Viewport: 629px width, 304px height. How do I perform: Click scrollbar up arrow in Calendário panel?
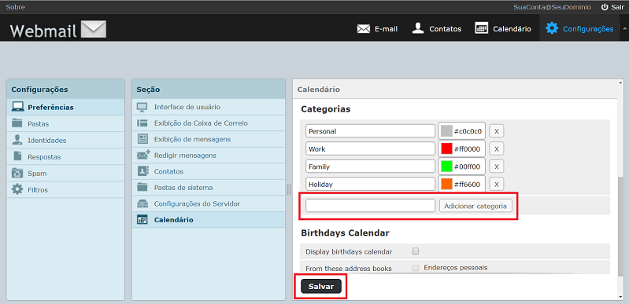pos(620,82)
